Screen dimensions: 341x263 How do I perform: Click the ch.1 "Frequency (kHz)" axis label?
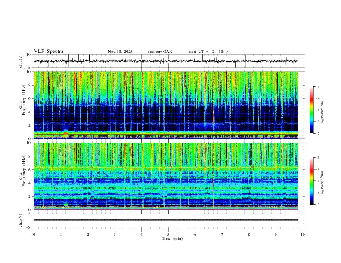point(24,100)
